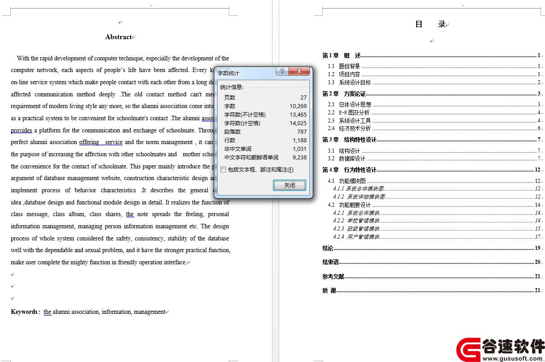Click the 关闭 button in the word count dialog
545x362 pixels.
290,185
